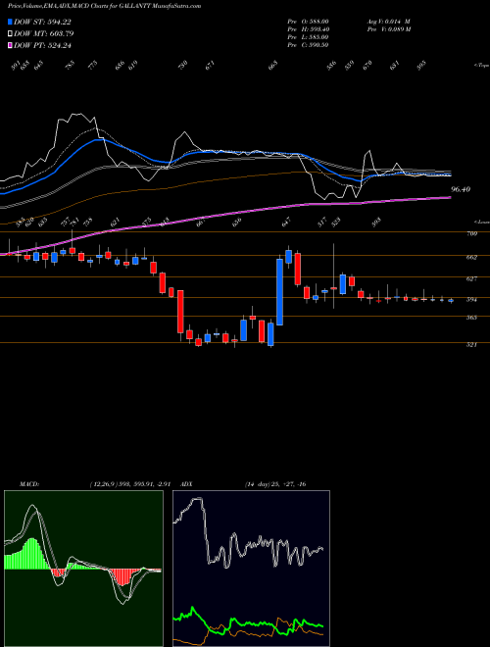The width and height of the screenshot is (490, 647).
Task: Click the 627 price axis label
Action: click(471, 279)
